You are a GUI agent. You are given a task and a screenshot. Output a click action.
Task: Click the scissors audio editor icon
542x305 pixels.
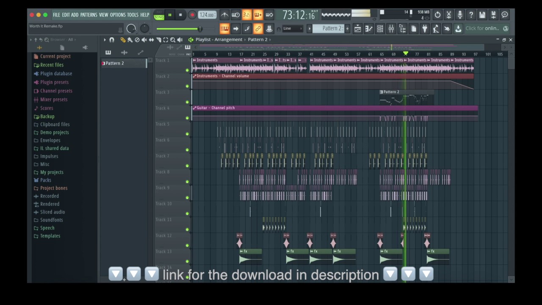click(449, 15)
